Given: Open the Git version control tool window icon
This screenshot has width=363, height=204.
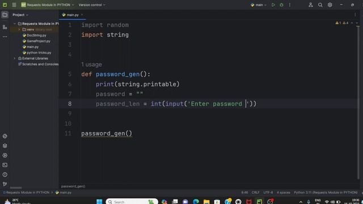Looking at the screenshot, I should click(x=5, y=184).
